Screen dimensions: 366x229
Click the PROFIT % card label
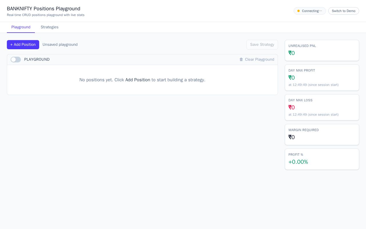click(x=296, y=155)
